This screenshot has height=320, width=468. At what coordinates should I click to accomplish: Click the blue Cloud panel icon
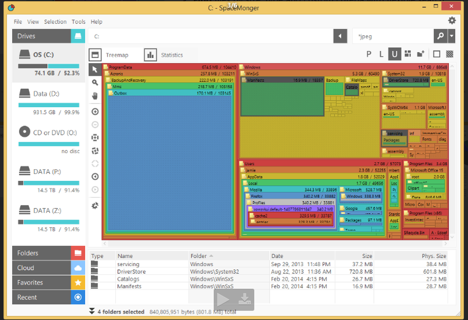(x=78, y=268)
